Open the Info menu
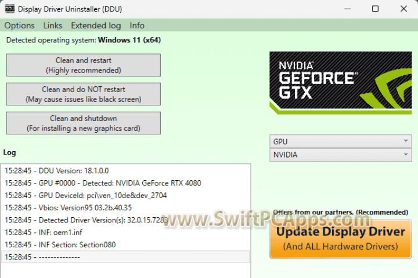 (137, 25)
